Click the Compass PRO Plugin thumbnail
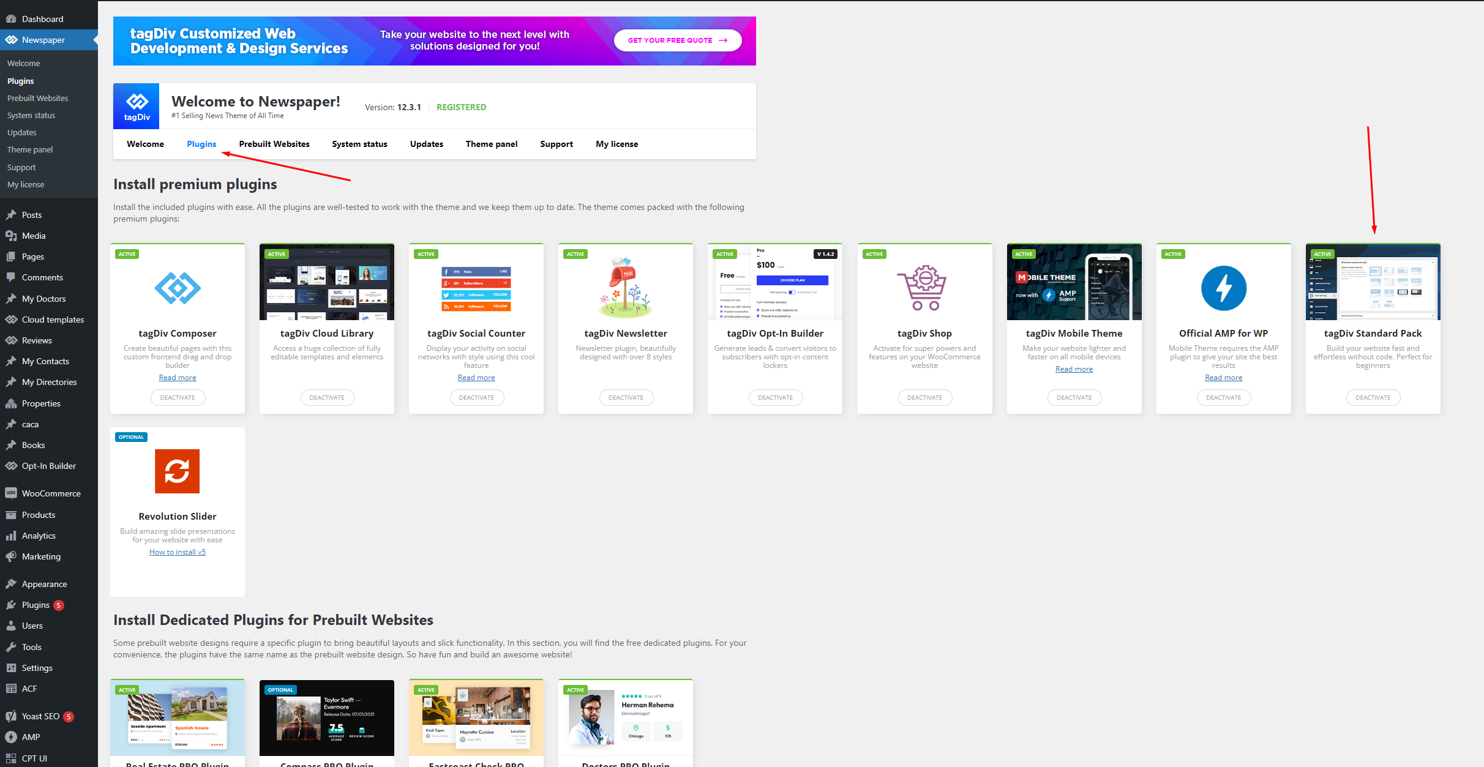The image size is (1484, 767). [x=327, y=718]
